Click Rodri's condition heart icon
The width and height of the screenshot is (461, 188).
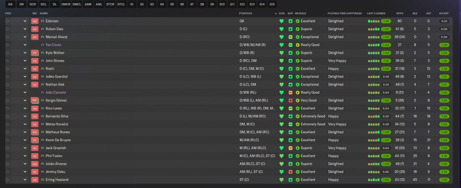(282, 69)
